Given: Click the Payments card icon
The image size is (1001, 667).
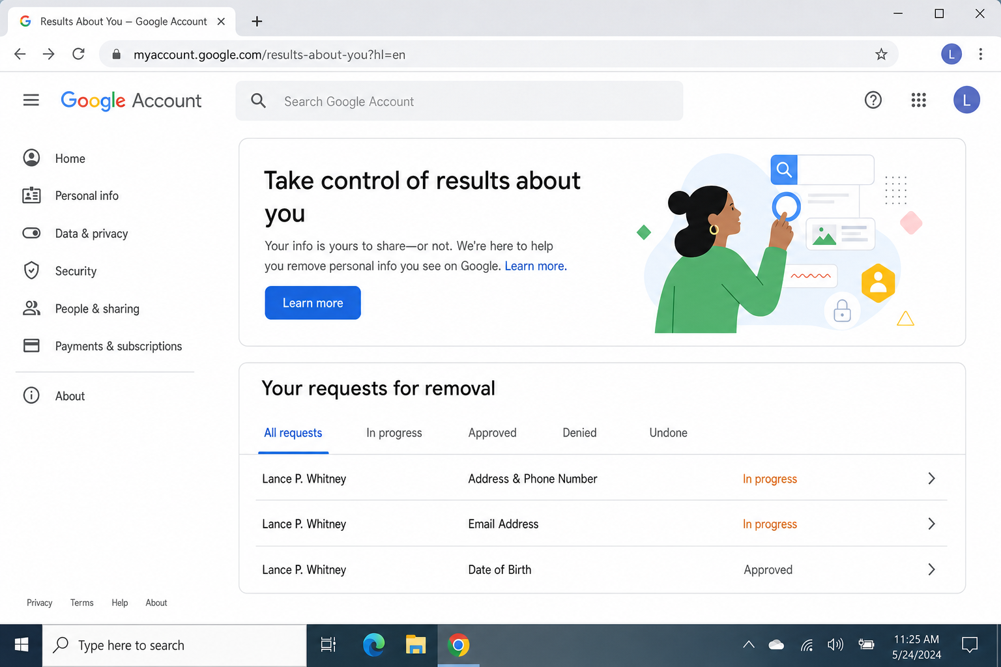Looking at the screenshot, I should pos(31,345).
